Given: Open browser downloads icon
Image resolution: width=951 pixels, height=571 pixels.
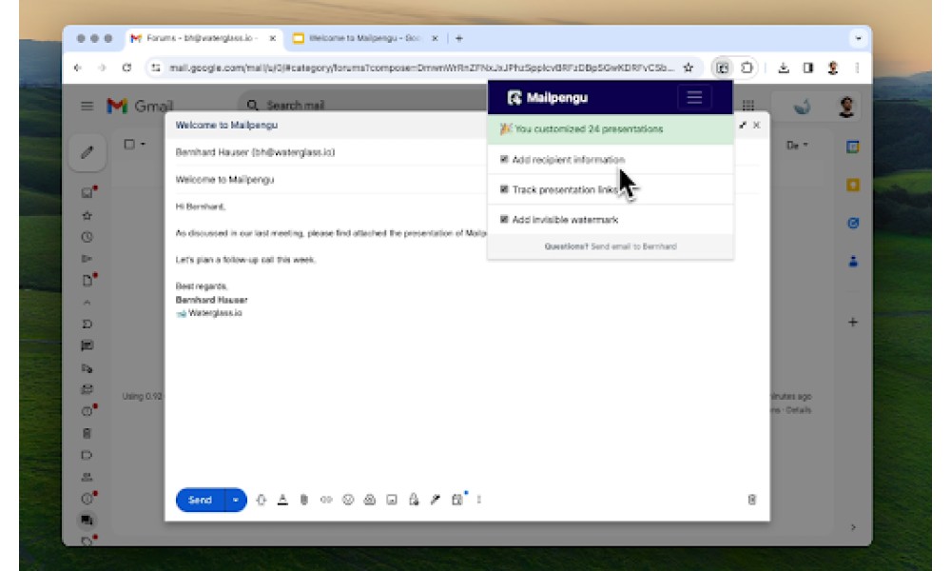Looking at the screenshot, I should click(x=784, y=68).
